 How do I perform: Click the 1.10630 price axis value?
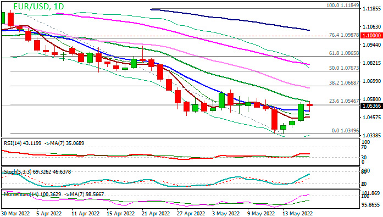point(372,26)
